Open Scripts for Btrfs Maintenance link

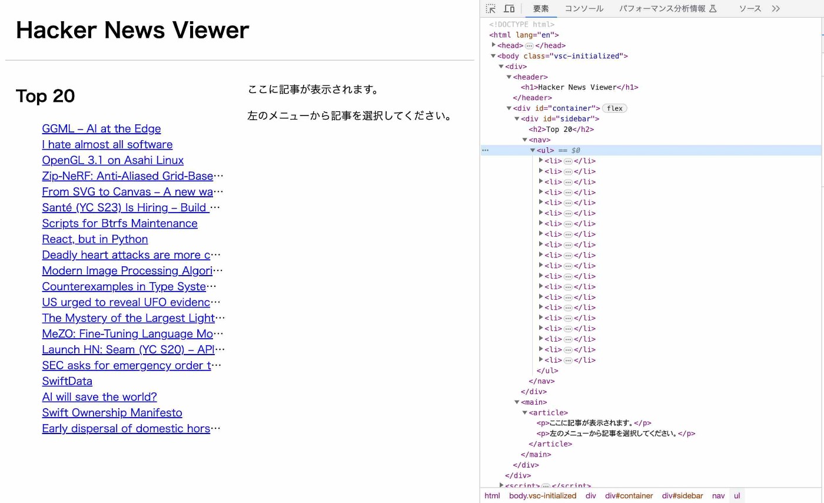[119, 223]
